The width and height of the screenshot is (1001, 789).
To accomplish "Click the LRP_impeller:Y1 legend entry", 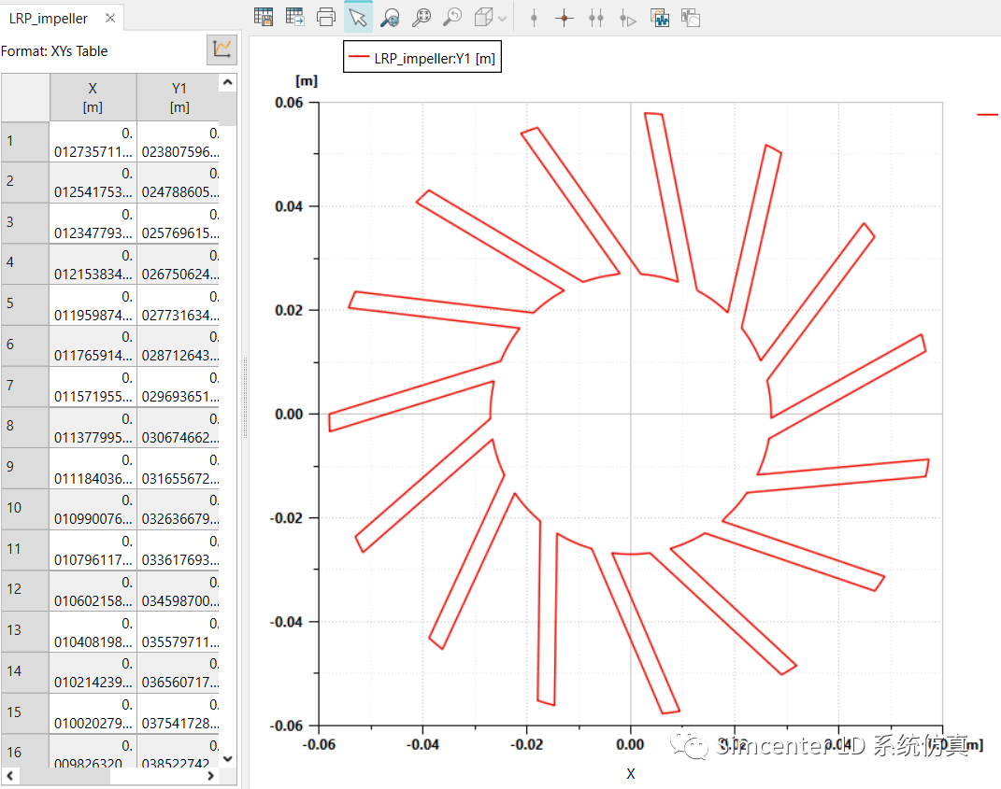I will coord(422,58).
